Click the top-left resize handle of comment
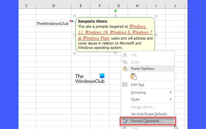The image size is (206, 129). click(75, 16)
